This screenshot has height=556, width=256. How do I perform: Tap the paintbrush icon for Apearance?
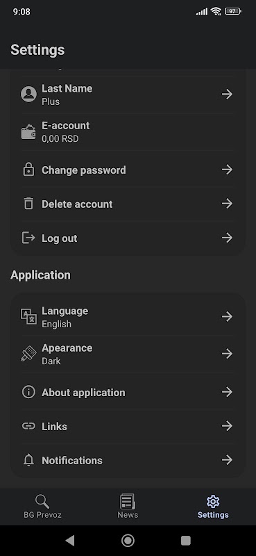click(28, 354)
